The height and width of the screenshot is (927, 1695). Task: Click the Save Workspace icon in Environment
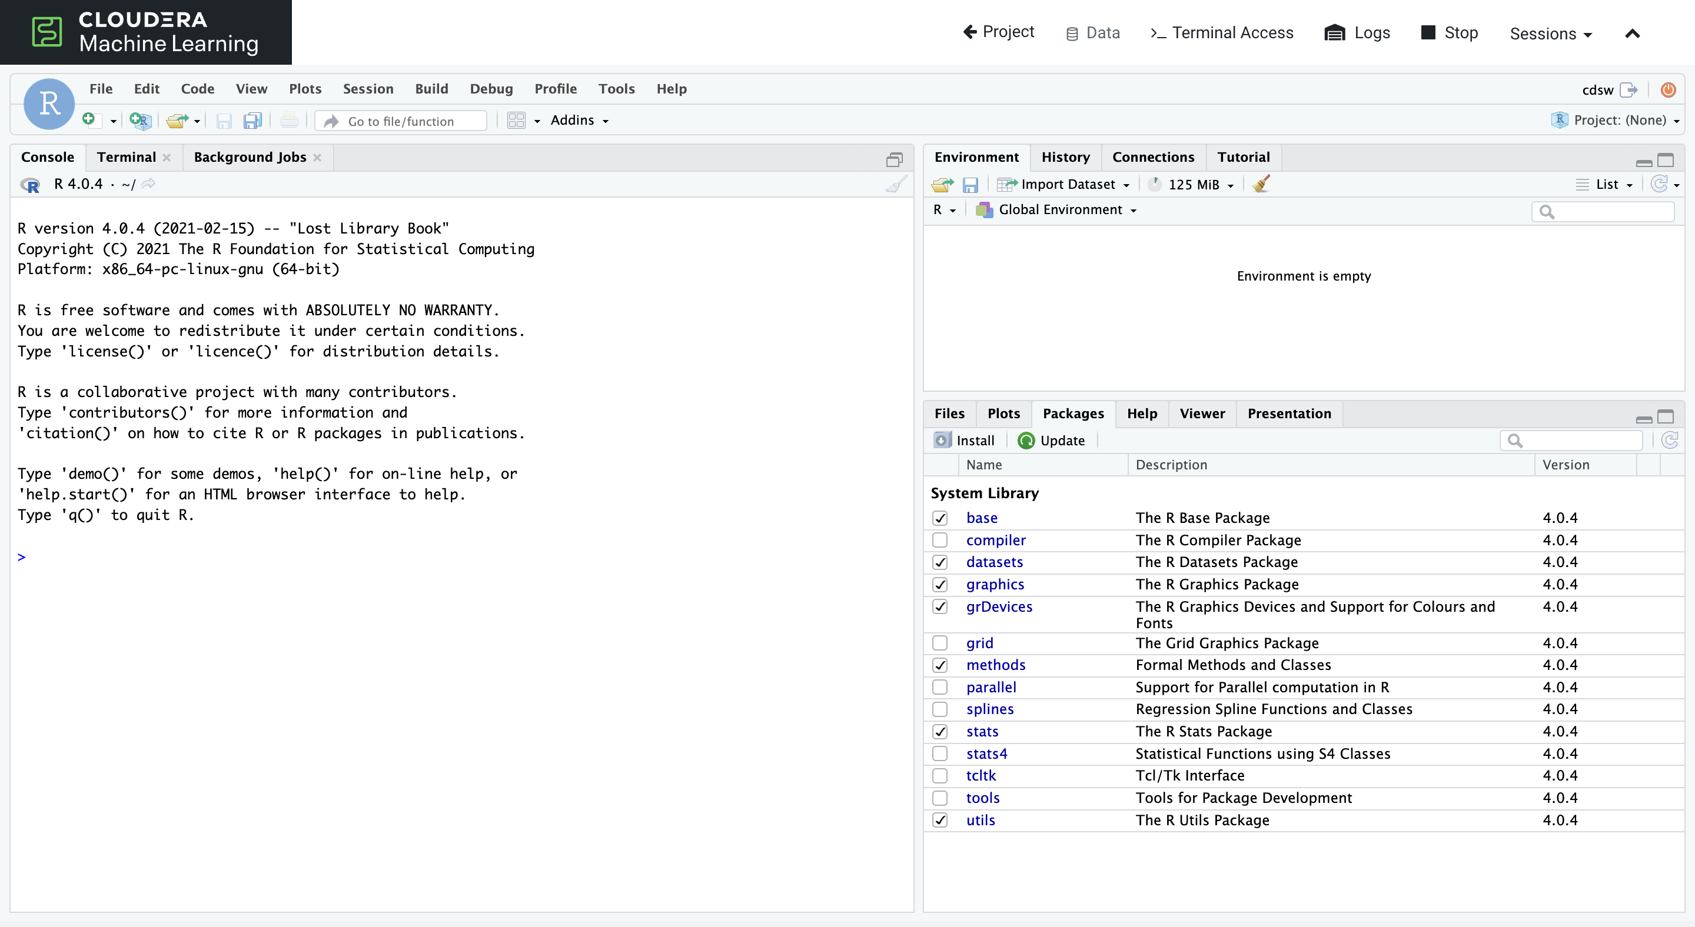pyautogui.click(x=970, y=185)
